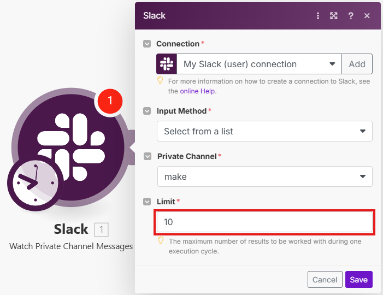The image size is (383, 295).
Task: Open the Slack dialog three-dot options menu
Action: (318, 16)
